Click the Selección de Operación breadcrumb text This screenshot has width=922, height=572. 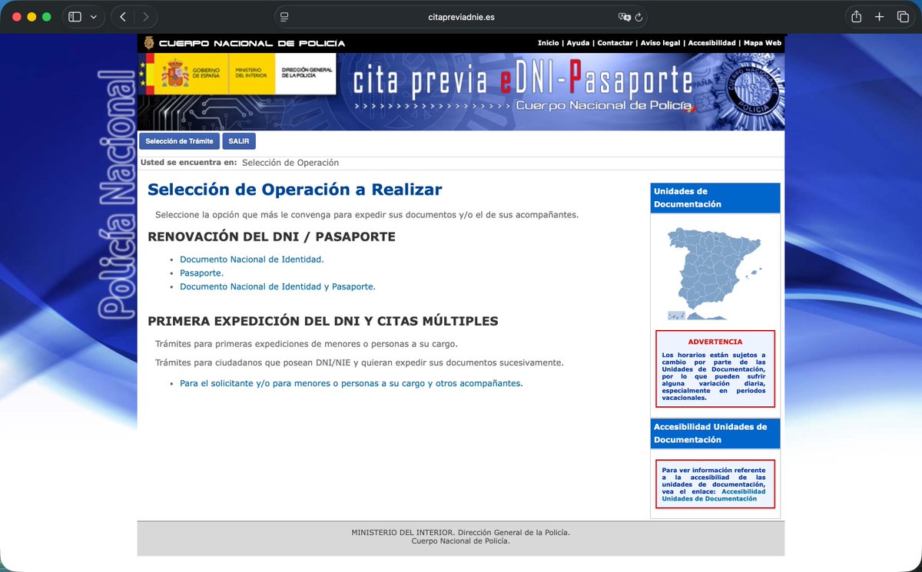click(x=290, y=163)
